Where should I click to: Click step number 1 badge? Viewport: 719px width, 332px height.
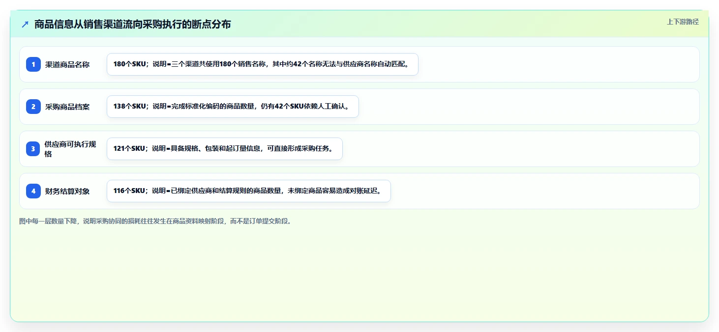click(x=33, y=64)
